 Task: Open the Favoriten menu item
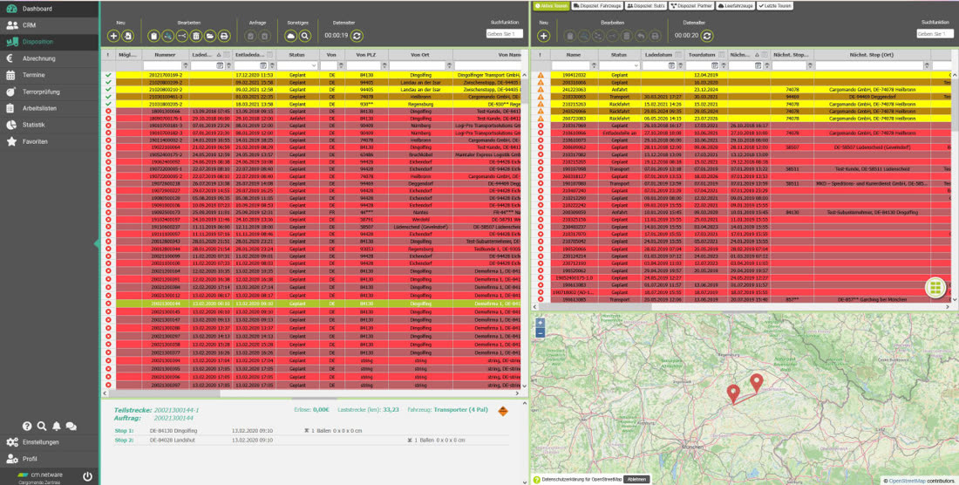pos(49,141)
